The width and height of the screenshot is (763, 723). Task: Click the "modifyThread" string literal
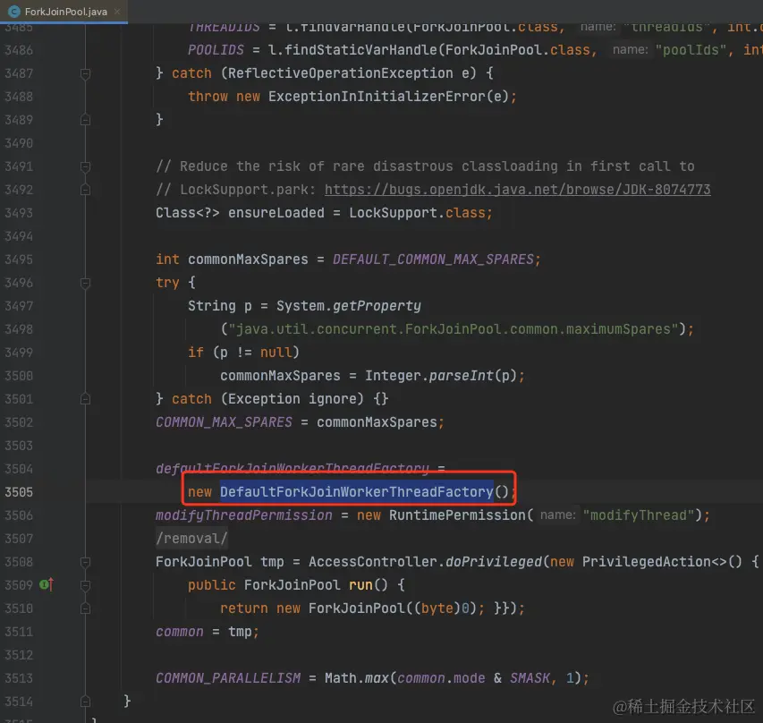[x=639, y=515]
